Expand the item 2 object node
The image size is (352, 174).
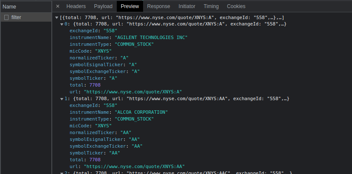(x=62, y=173)
